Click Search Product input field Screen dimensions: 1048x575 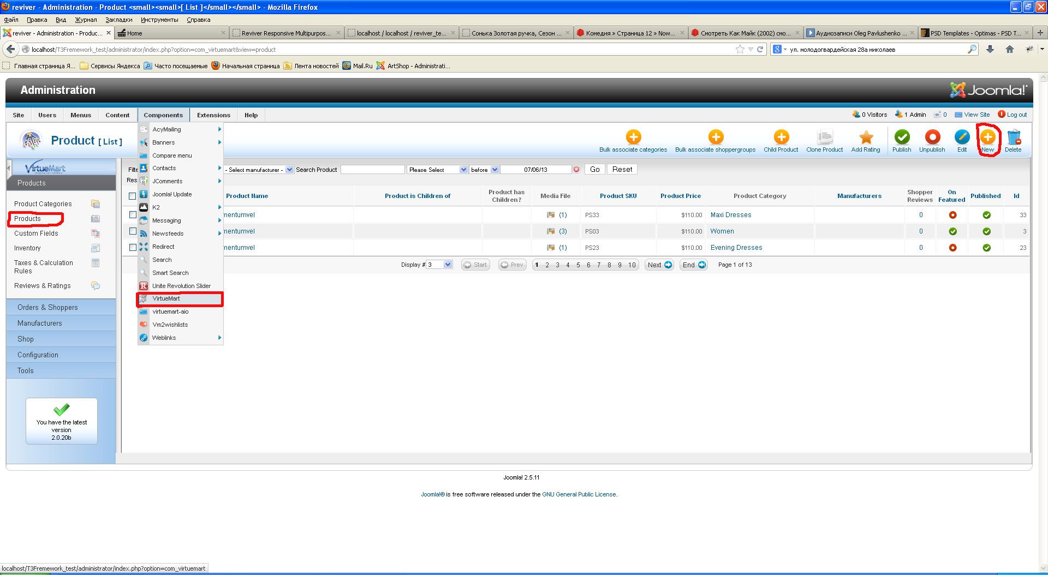coord(373,170)
